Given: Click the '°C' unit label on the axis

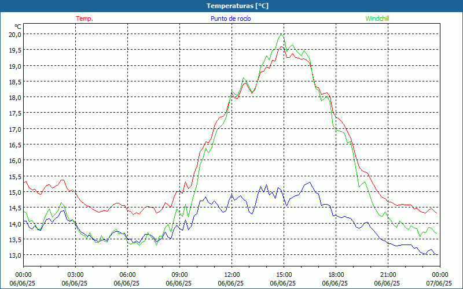Looking at the screenshot, I should click(18, 27).
